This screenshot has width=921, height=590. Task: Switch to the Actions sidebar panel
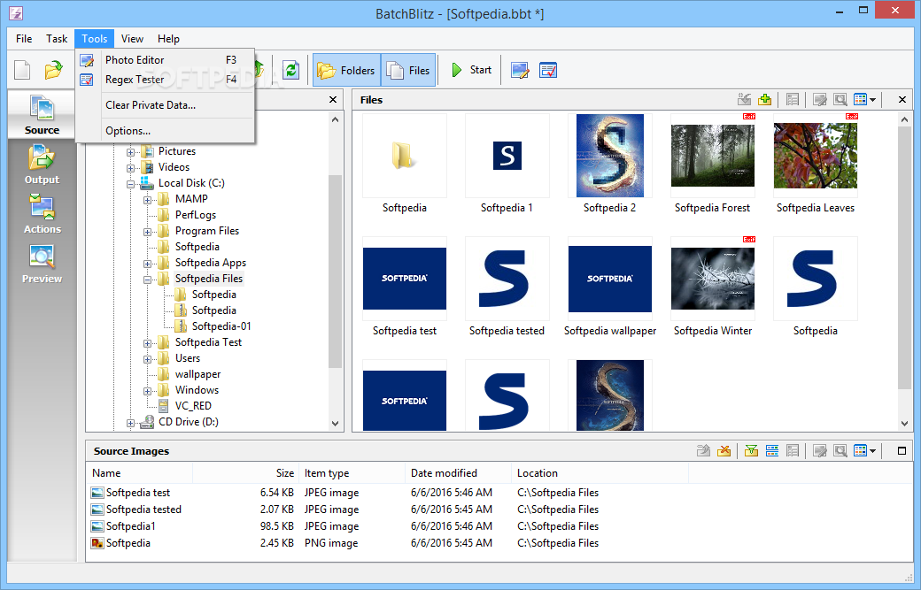pyautogui.click(x=42, y=213)
